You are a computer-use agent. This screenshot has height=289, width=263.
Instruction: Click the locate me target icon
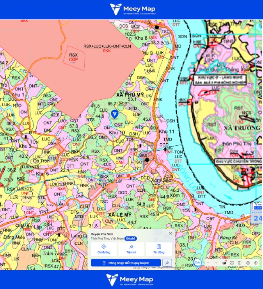(x=256, y=263)
